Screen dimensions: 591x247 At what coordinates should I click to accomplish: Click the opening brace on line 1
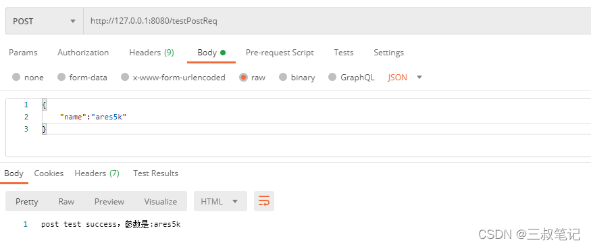[x=44, y=105]
